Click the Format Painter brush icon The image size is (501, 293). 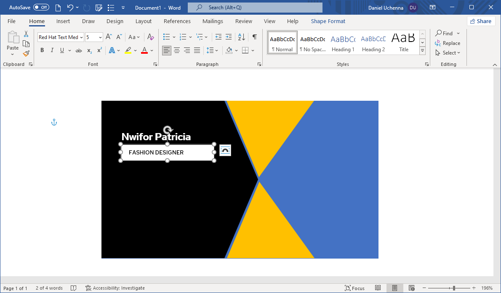click(26, 53)
